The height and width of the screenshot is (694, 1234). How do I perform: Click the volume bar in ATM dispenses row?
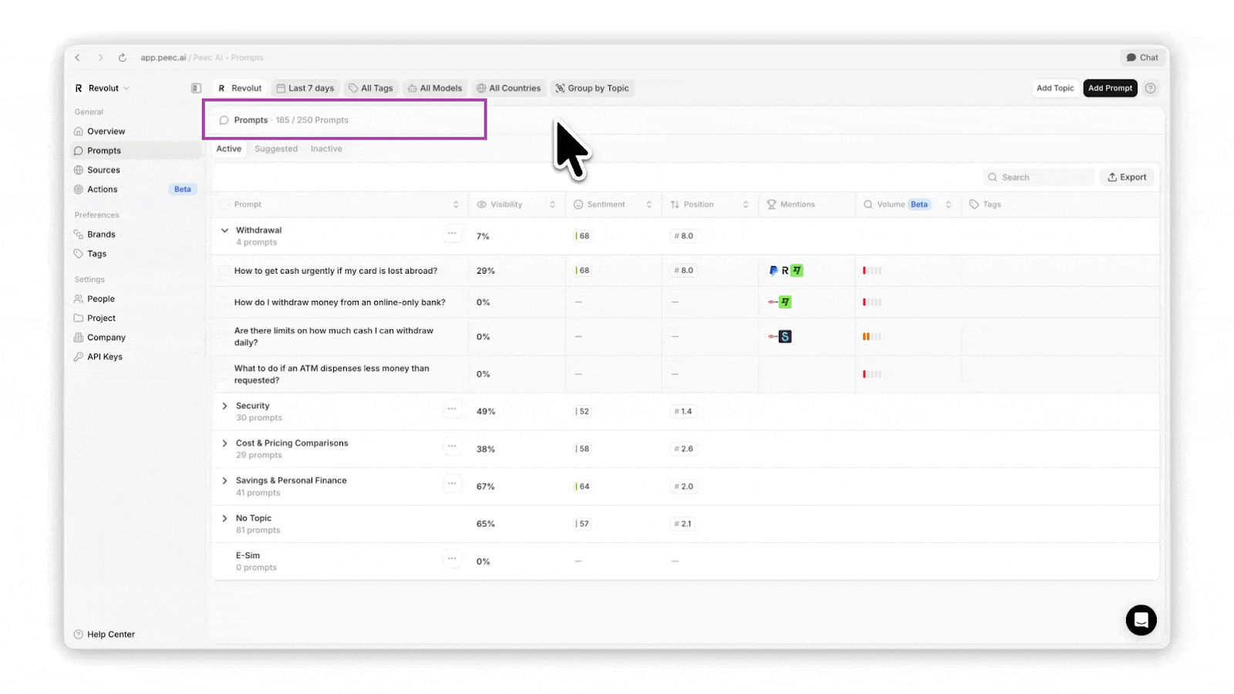[x=872, y=375]
